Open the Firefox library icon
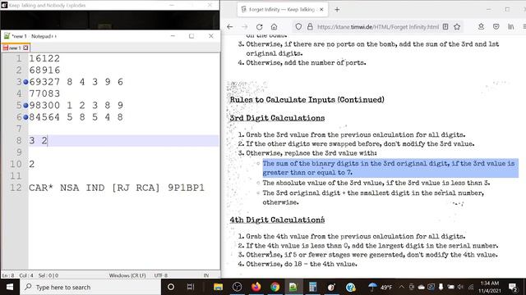Screen dimensions: 526x295 (510, 27)
